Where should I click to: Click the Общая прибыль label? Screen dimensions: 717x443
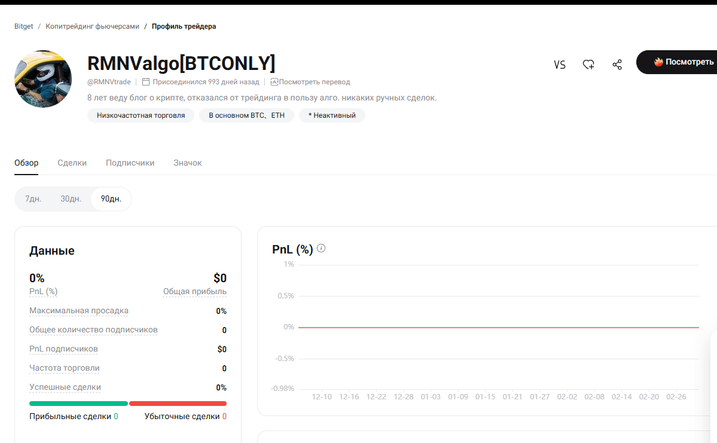click(195, 291)
